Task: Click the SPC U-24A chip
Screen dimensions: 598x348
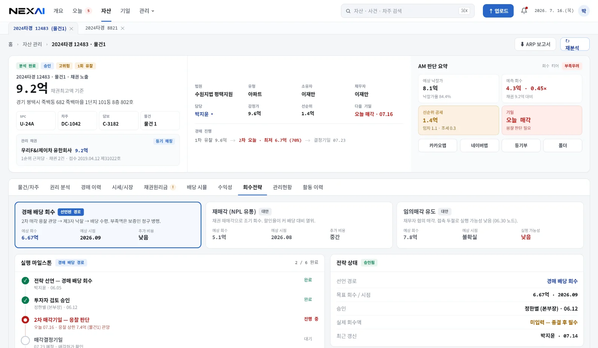Action: (36, 120)
